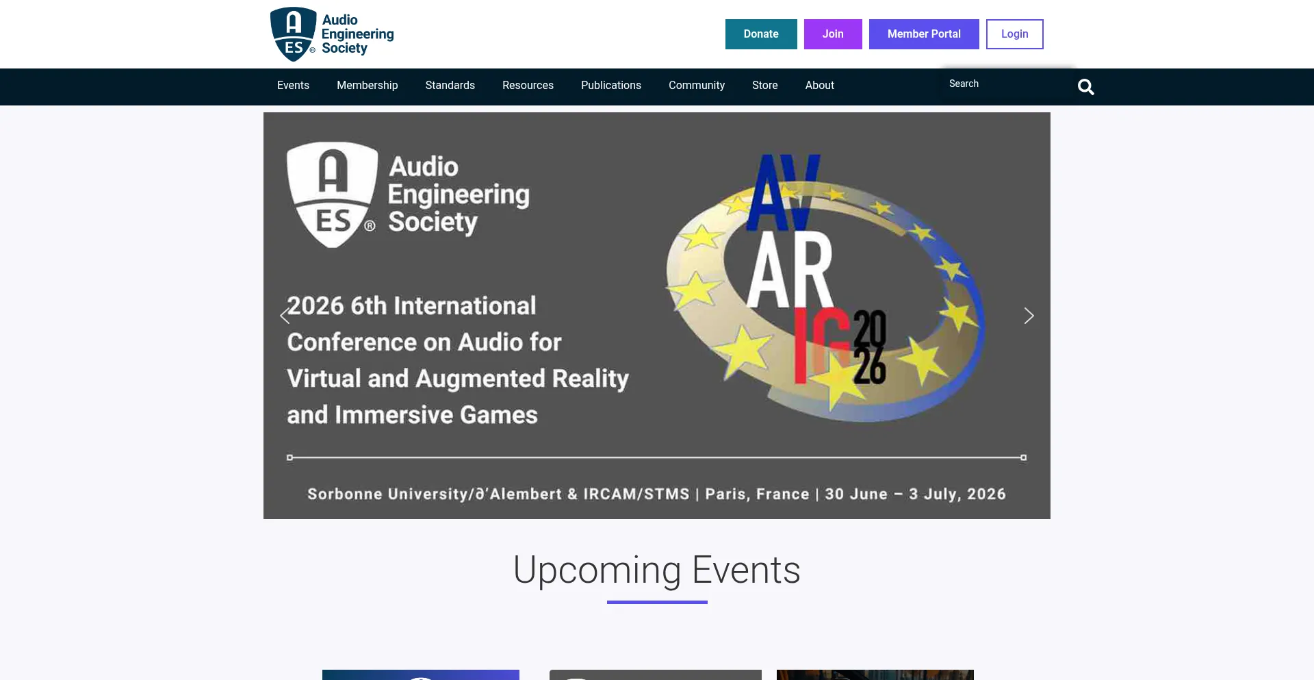
Task: Select Membership in the navigation bar
Action: [367, 86]
